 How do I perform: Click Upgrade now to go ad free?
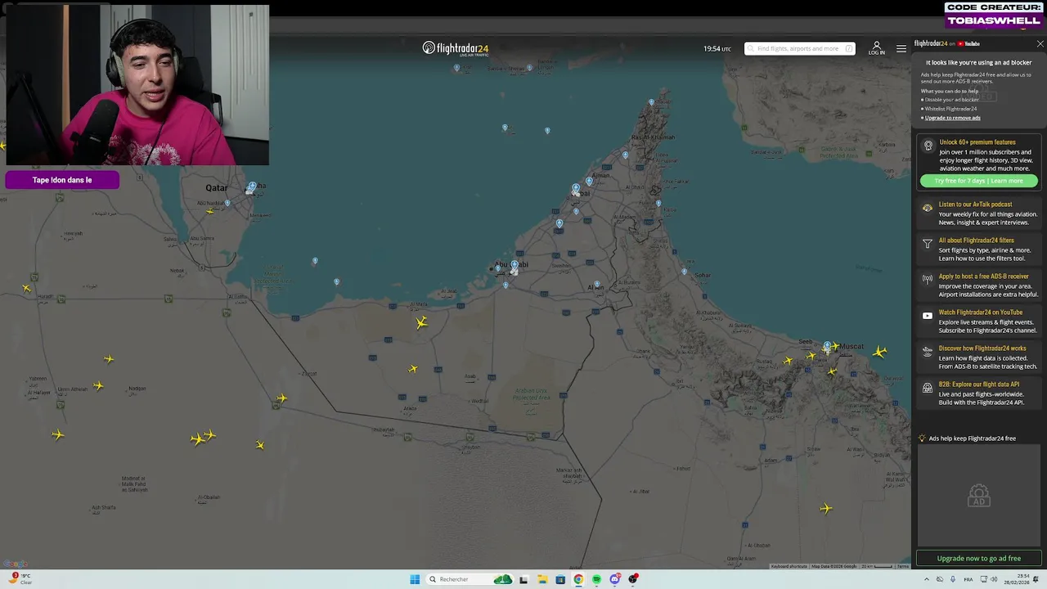tap(978, 558)
